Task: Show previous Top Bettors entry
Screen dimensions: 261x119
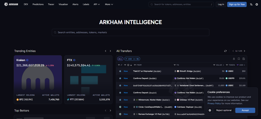Action: (x=106, y=110)
